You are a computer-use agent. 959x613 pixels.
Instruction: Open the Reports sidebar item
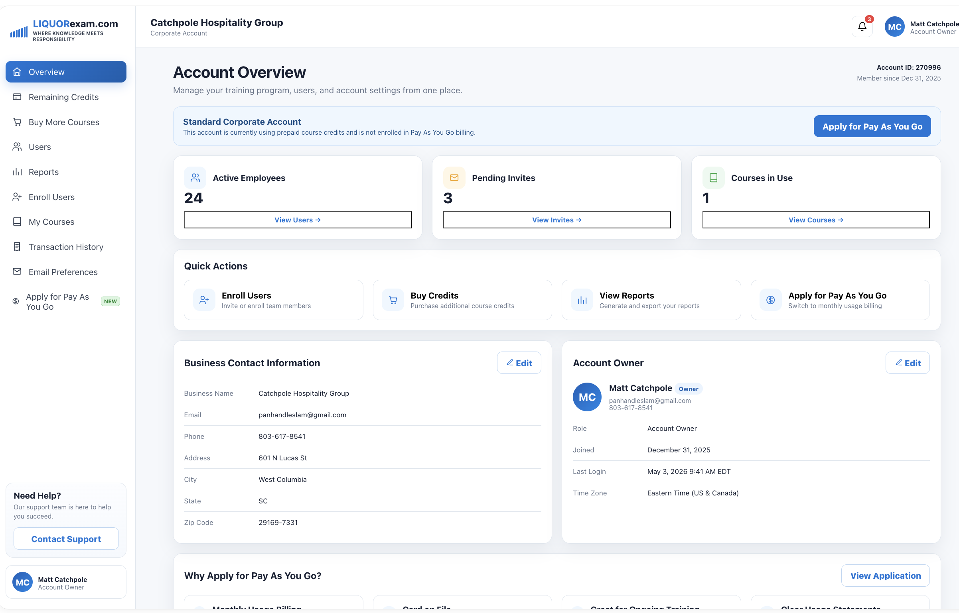66,172
